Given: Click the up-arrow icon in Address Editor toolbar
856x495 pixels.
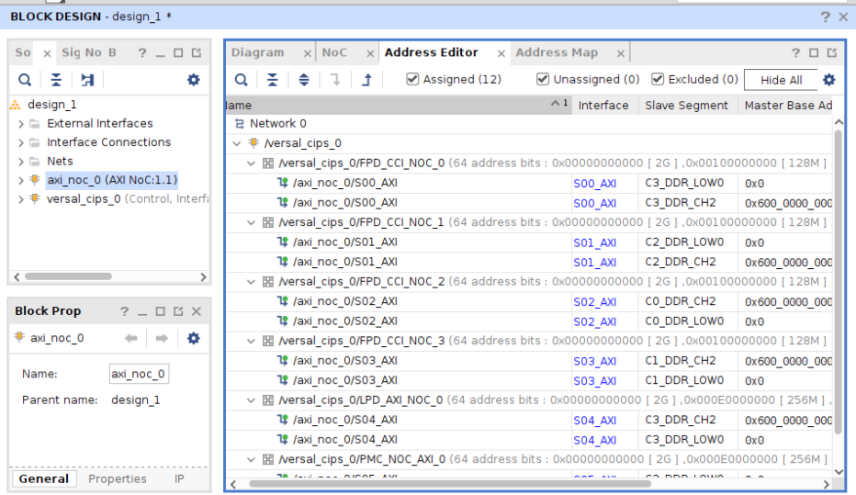Looking at the screenshot, I should [366, 80].
